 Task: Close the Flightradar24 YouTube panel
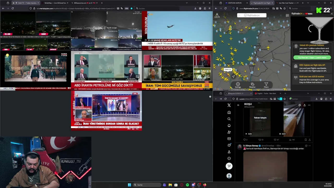point(332,14)
